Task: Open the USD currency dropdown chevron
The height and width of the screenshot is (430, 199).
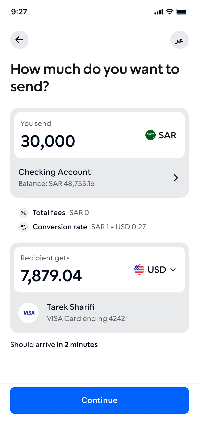Action: [173, 270]
